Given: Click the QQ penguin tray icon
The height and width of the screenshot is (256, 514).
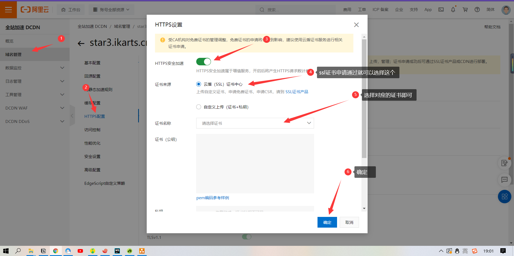Looking at the screenshot, I should point(457,251).
